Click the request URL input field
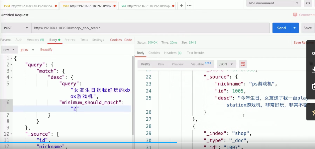The image size is (315, 149). (151, 28)
